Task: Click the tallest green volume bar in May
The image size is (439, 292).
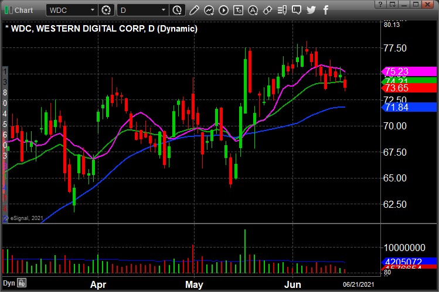Action: 245,251
